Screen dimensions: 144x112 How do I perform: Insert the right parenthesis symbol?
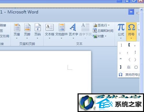[135, 60]
